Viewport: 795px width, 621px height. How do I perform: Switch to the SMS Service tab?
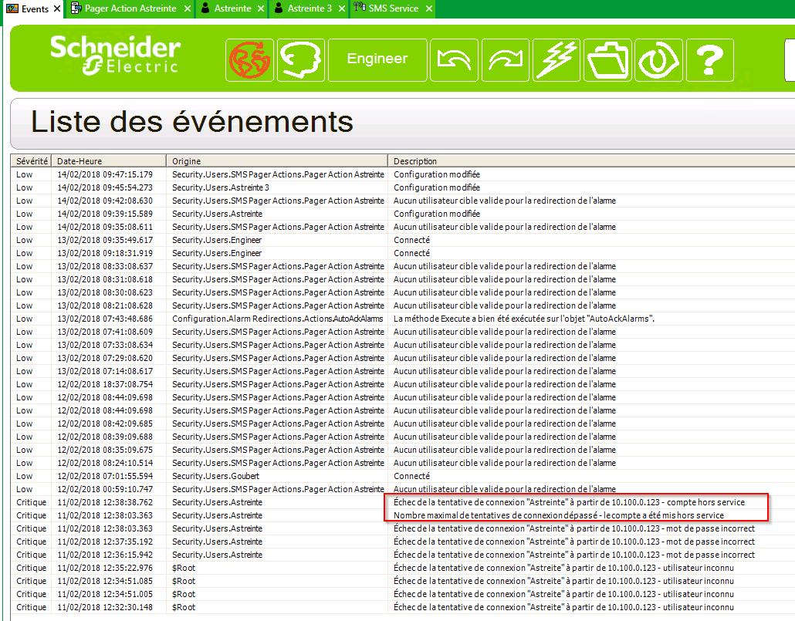[393, 8]
